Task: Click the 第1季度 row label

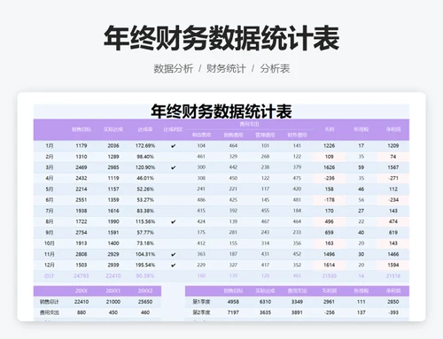Action: tap(201, 302)
